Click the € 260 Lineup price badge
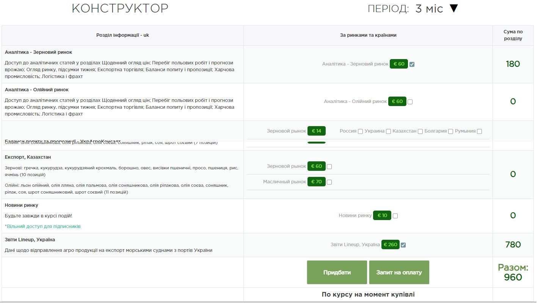 tap(390, 245)
